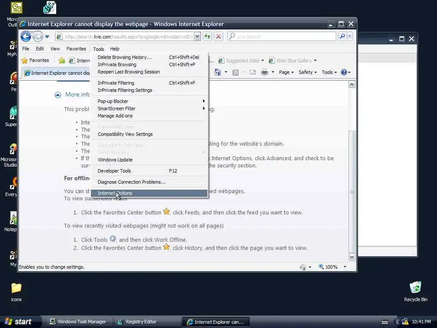437x328 pixels.
Task: Open InPrivate Filtering Settings
Action: (149, 90)
